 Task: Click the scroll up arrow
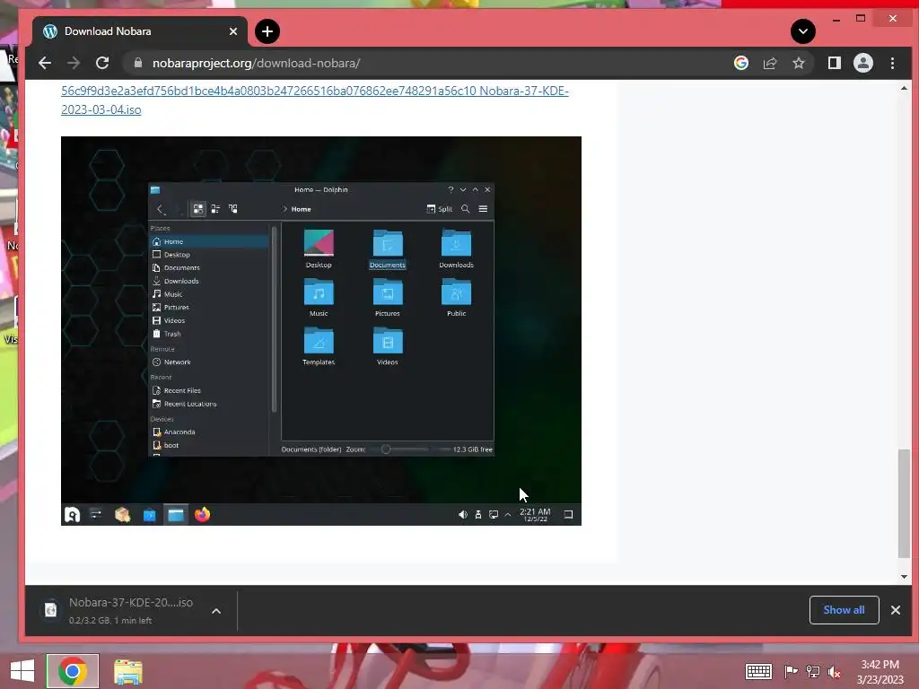[905, 88]
